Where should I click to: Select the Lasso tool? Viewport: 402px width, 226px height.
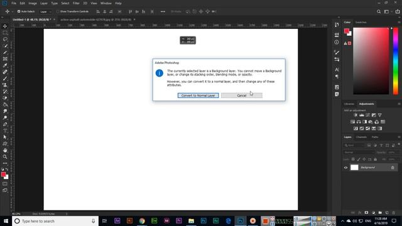point(5,39)
